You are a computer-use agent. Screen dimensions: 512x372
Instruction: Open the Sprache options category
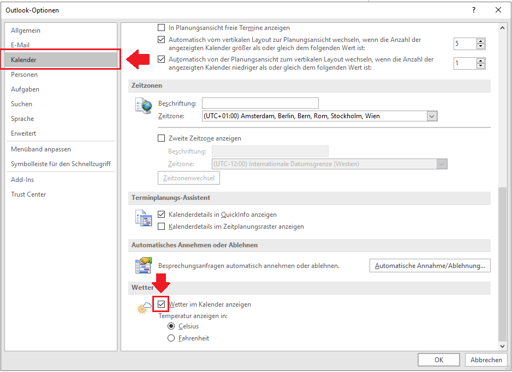(61, 119)
